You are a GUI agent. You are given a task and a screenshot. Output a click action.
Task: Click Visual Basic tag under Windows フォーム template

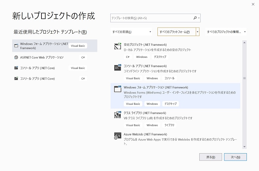click(x=133, y=104)
